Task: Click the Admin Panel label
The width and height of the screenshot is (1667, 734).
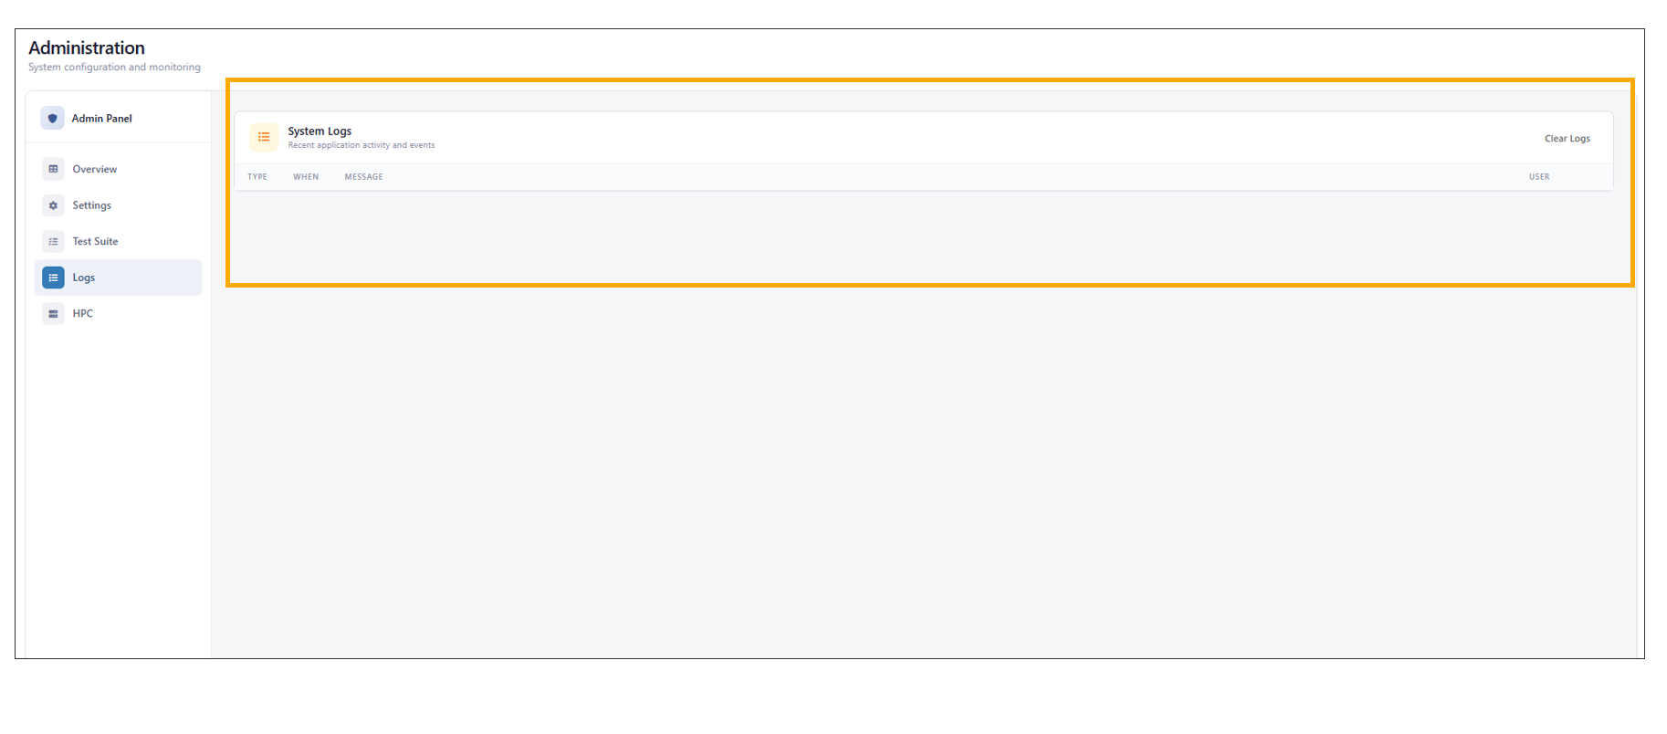Action: coord(102,119)
